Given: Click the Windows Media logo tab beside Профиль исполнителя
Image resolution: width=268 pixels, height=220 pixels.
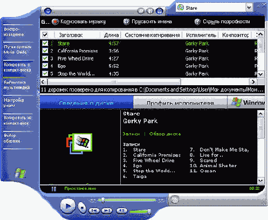Looking at the screenshot, I should click(x=246, y=102).
